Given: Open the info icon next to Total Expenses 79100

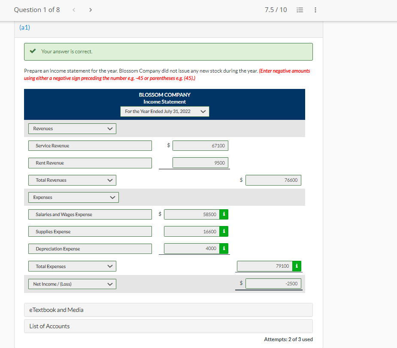Looking at the screenshot, I should pos(297,266).
